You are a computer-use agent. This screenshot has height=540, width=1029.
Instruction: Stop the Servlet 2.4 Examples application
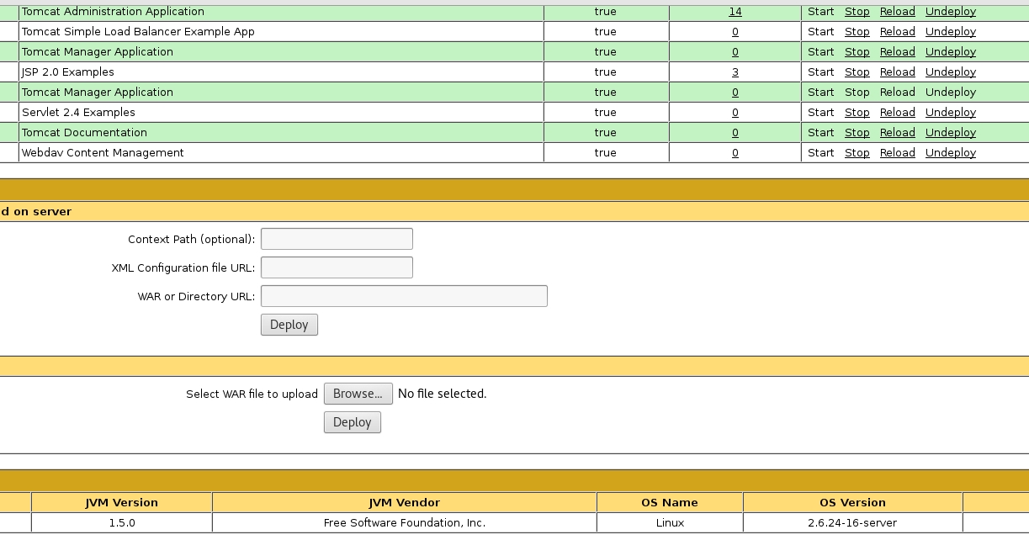(857, 113)
